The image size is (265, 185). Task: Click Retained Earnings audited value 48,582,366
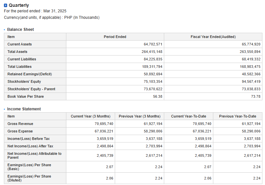[x=251, y=74]
